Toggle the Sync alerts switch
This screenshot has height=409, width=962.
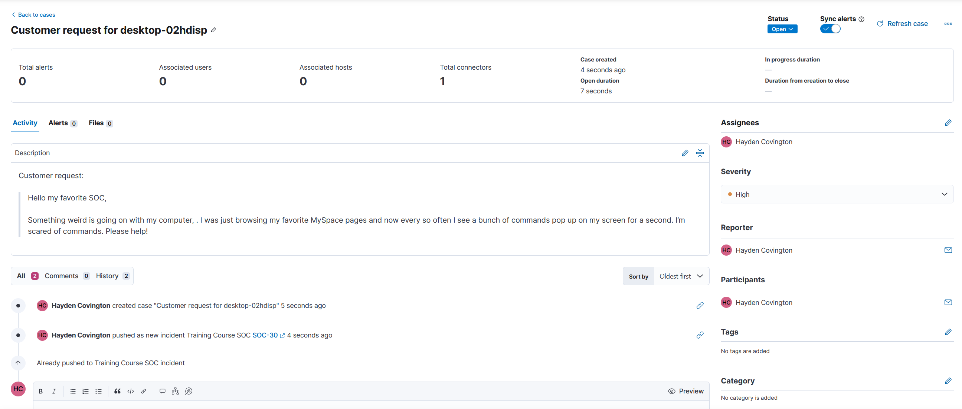click(830, 29)
